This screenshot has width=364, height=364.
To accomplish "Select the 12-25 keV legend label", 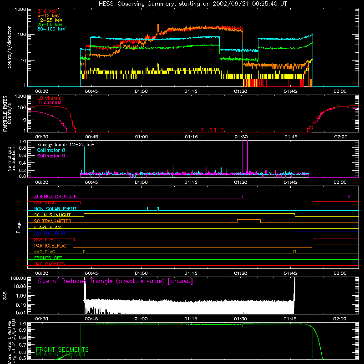I will click(50, 20).
